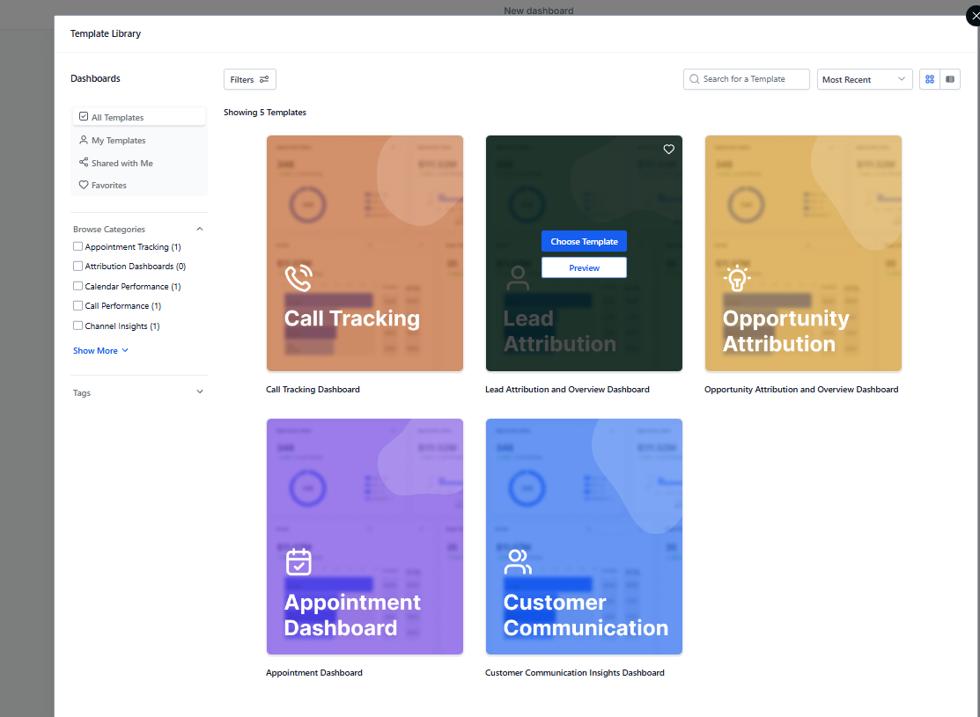Switch to list view layout icon

pos(950,79)
